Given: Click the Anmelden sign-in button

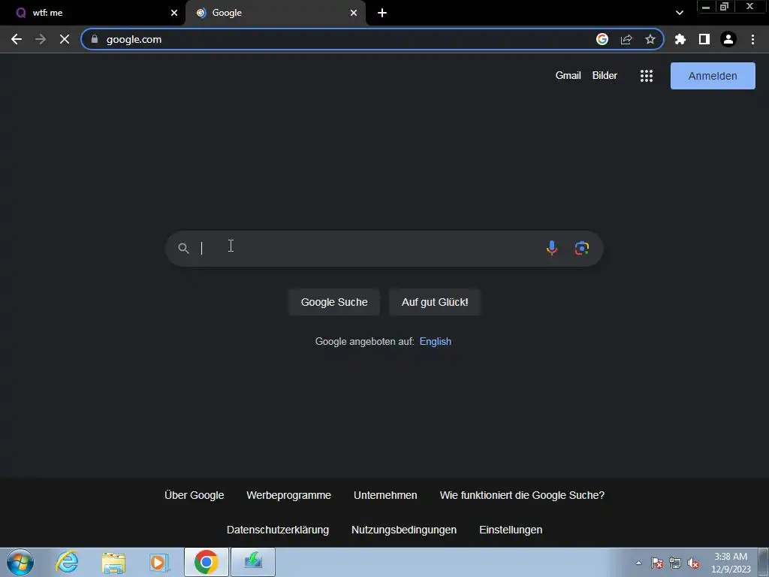Looking at the screenshot, I should [x=713, y=76].
